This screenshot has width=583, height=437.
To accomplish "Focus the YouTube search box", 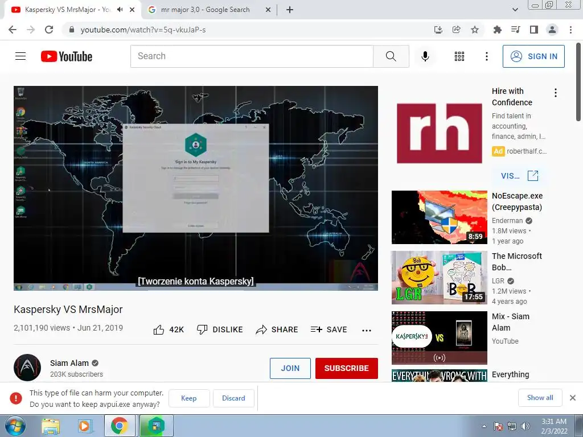I will coord(252,56).
